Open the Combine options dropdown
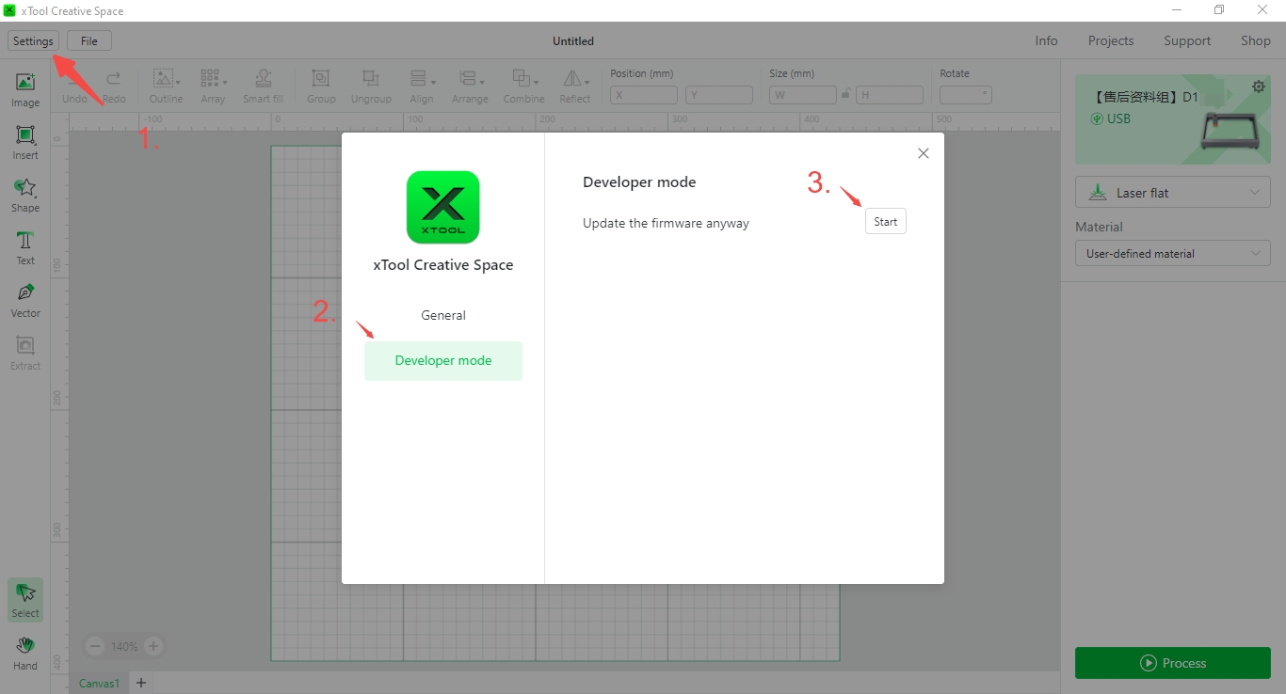 (524, 87)
